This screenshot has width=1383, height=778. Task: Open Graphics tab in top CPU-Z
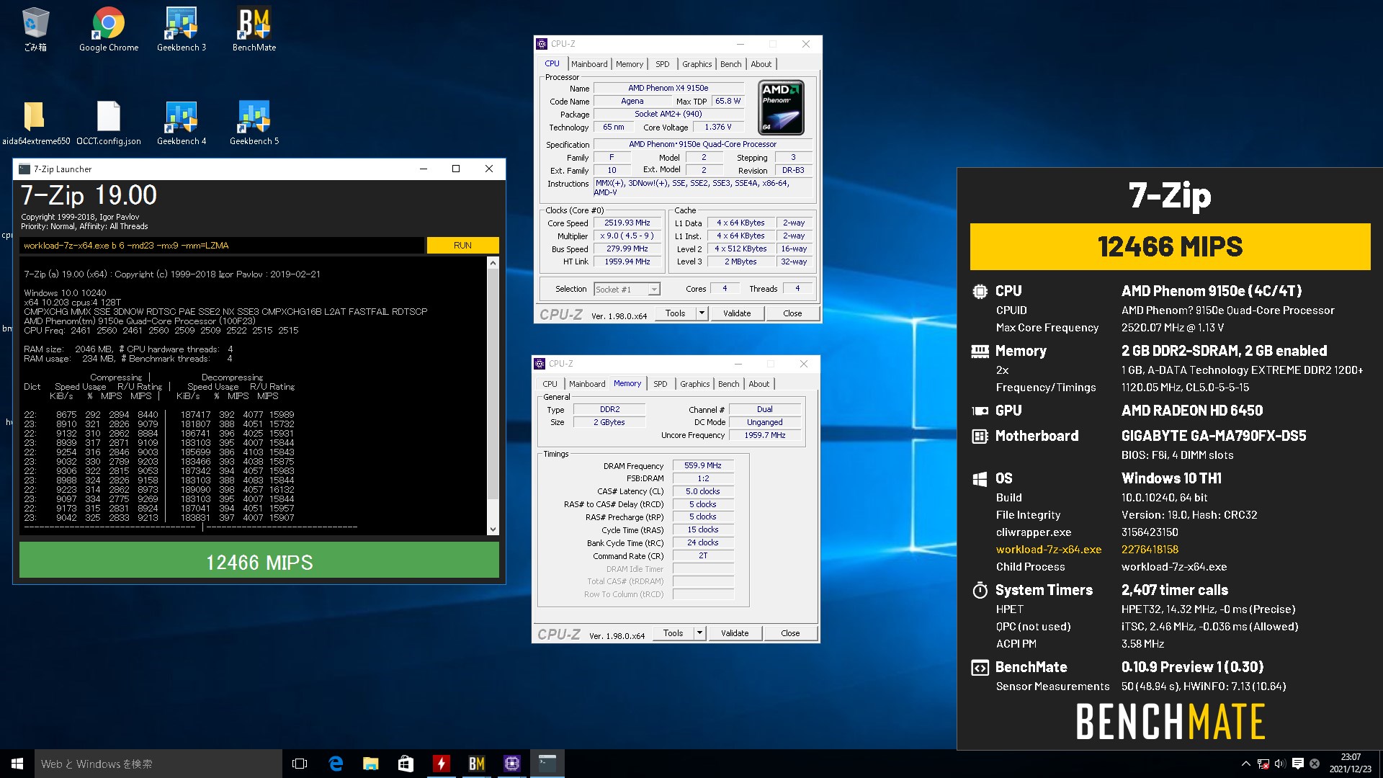[x=697, y=64]
